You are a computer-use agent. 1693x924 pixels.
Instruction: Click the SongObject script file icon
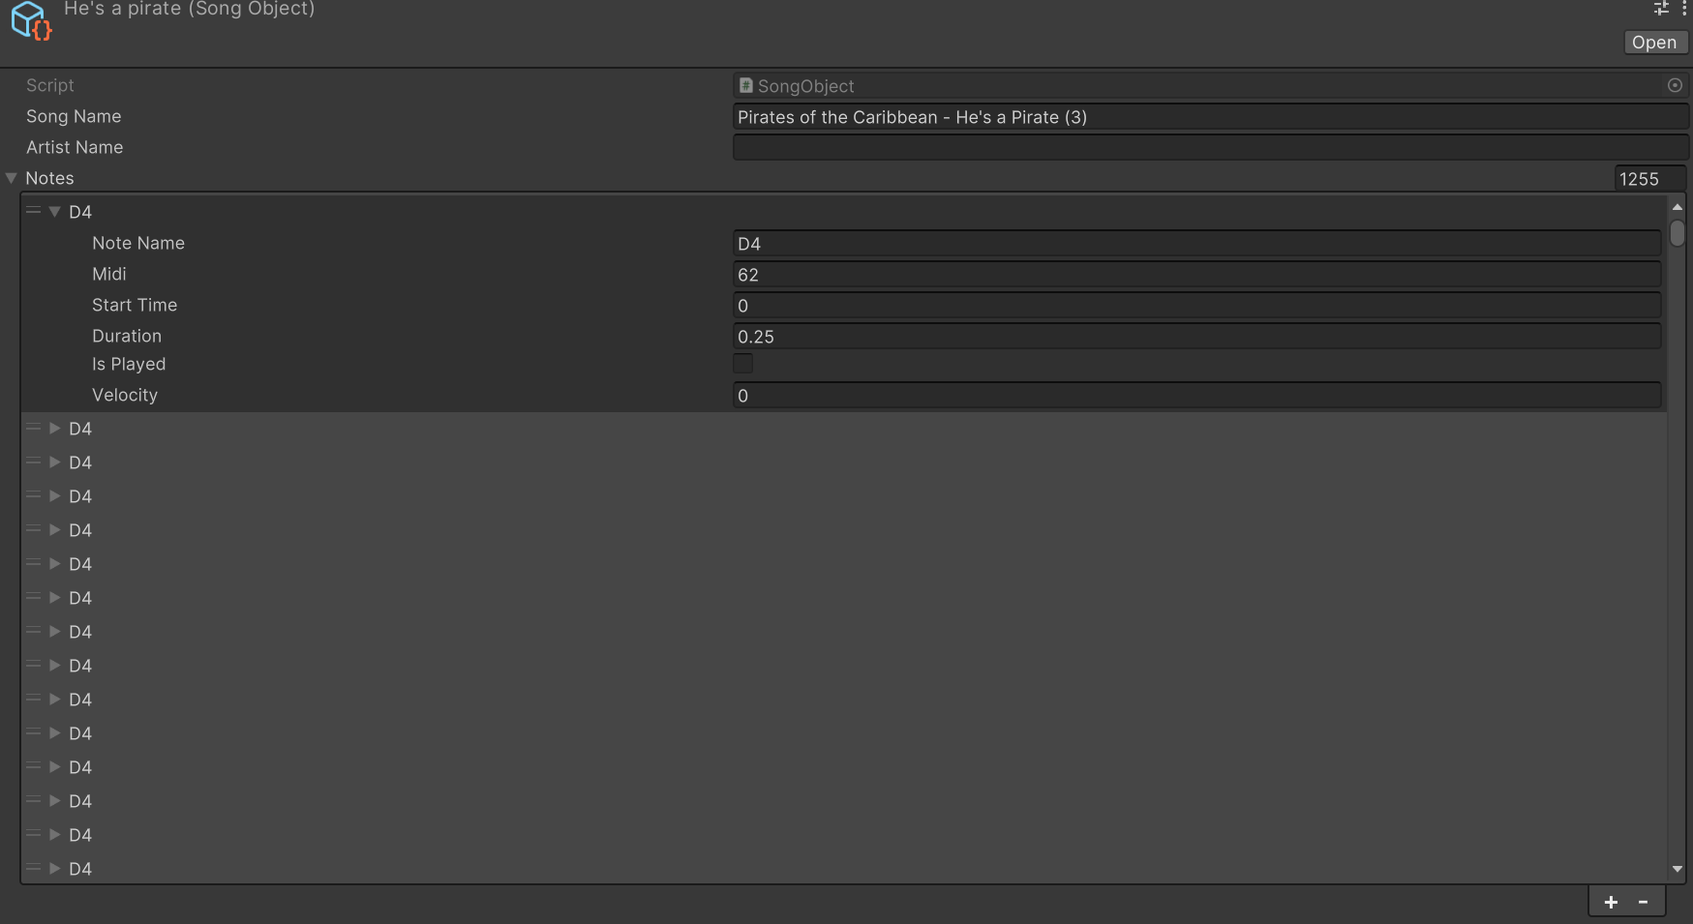[x=745, y=85]
